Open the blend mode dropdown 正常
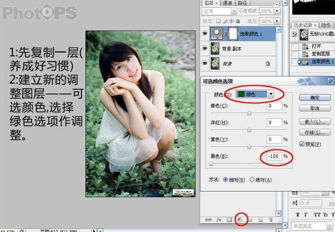Viewport: 335px width, 232px height. pos(219,11)
